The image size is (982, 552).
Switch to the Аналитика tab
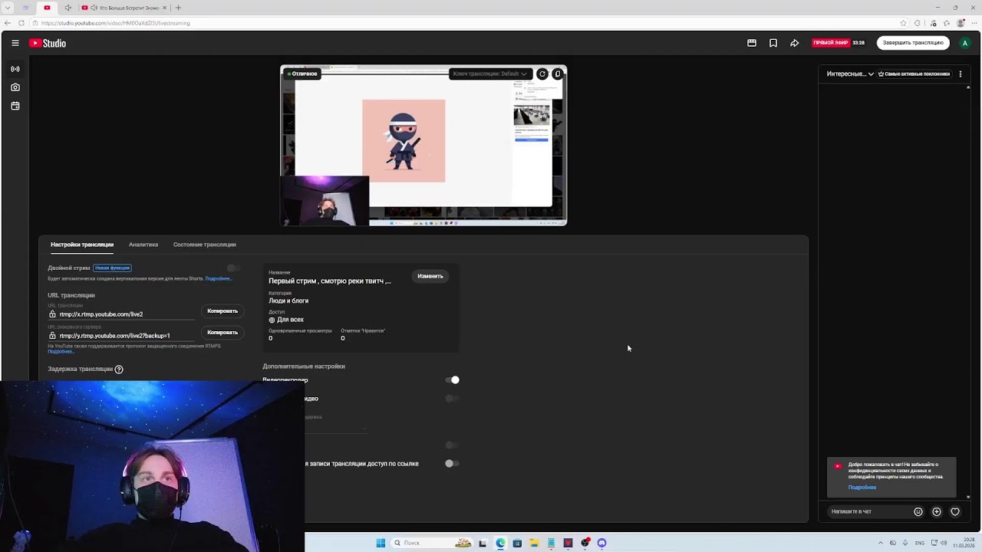pyautogui.click(x=143, y=245)
